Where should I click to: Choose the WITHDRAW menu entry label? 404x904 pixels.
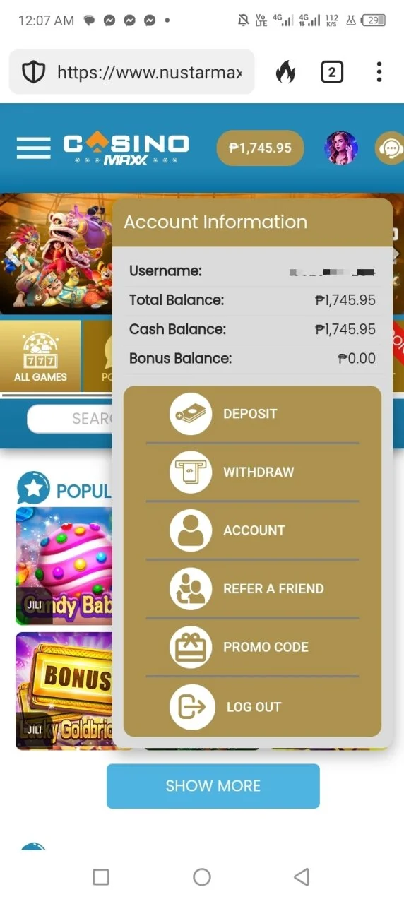(x=259, y=472)
